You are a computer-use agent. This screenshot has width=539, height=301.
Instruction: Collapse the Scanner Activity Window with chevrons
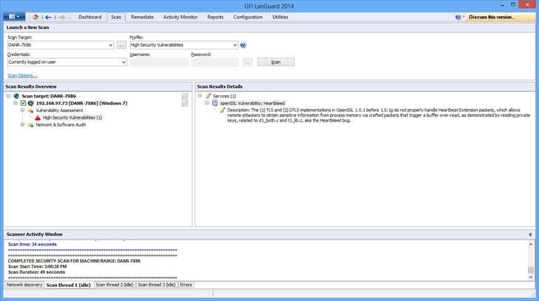530,235
